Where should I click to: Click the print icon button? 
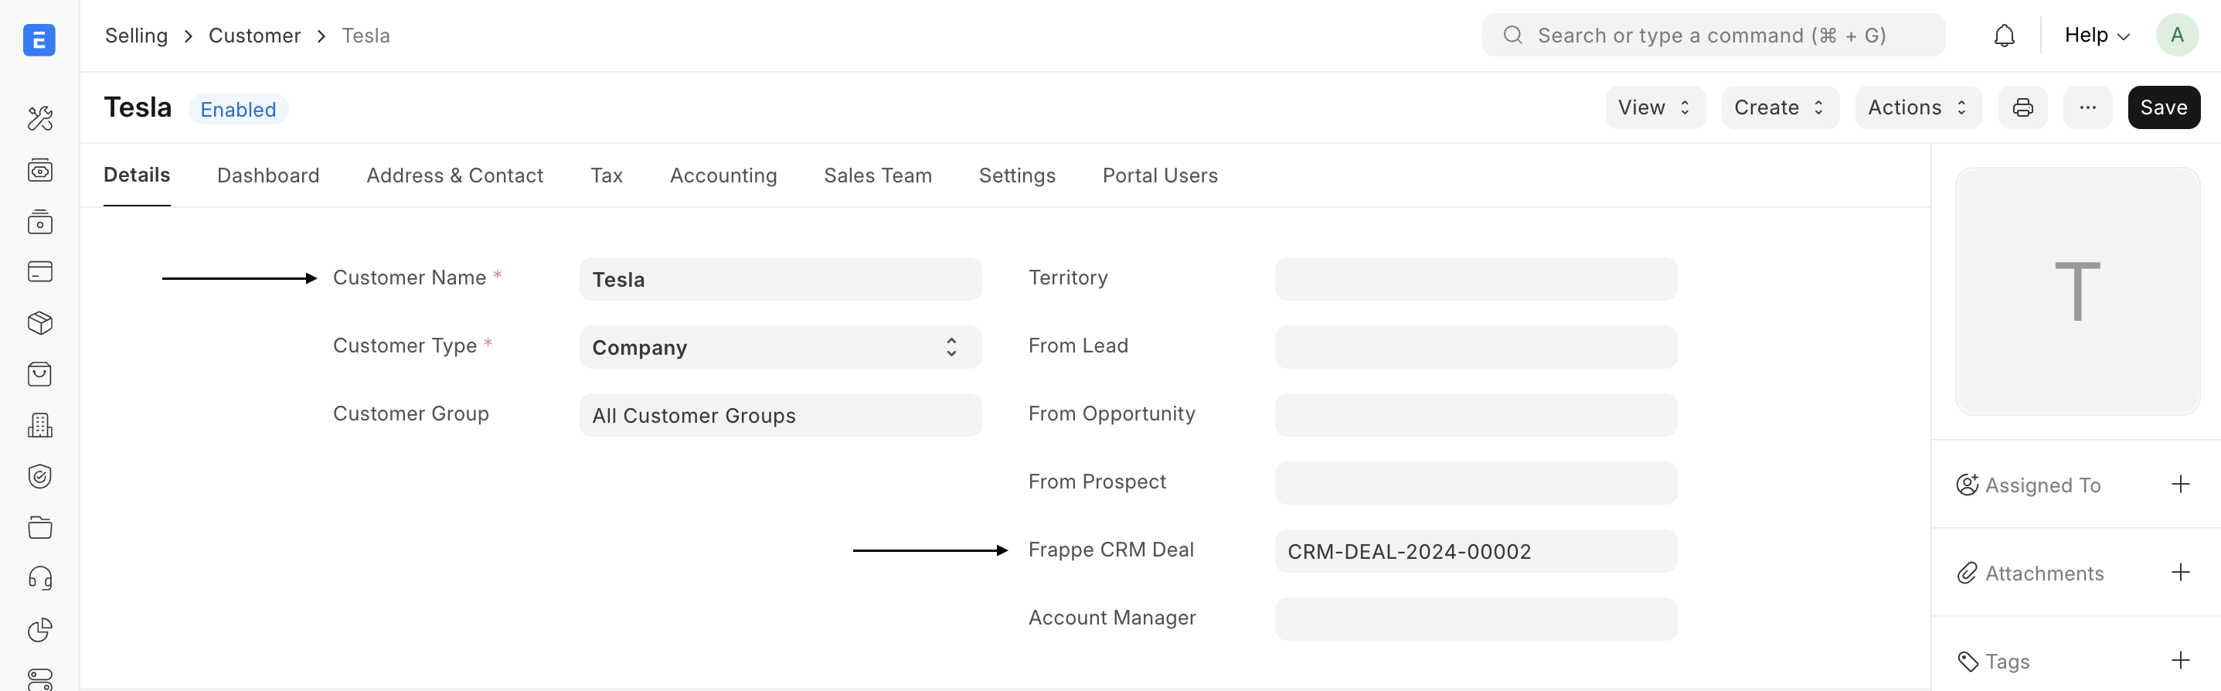click(x=2022, y=108)
